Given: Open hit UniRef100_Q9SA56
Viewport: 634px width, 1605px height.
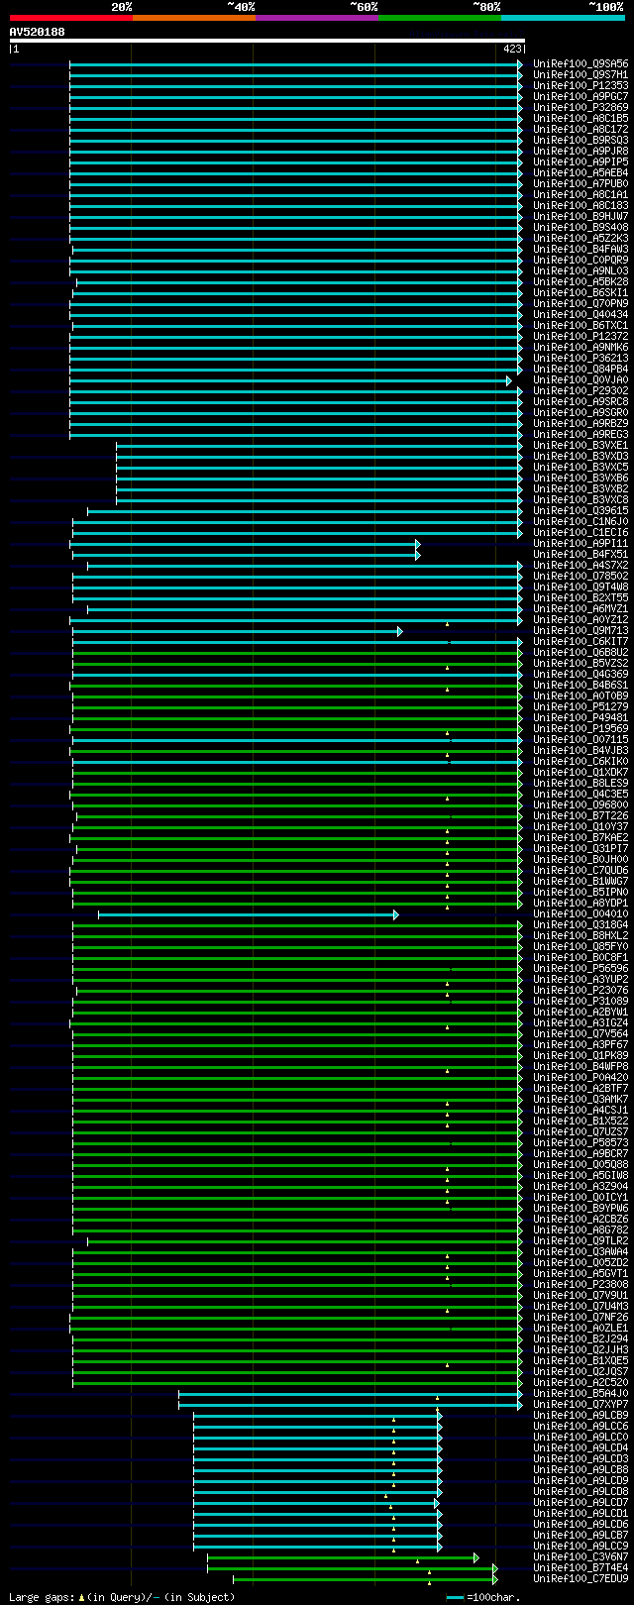Looking at the screenshot, I should [x=581, y=64].
